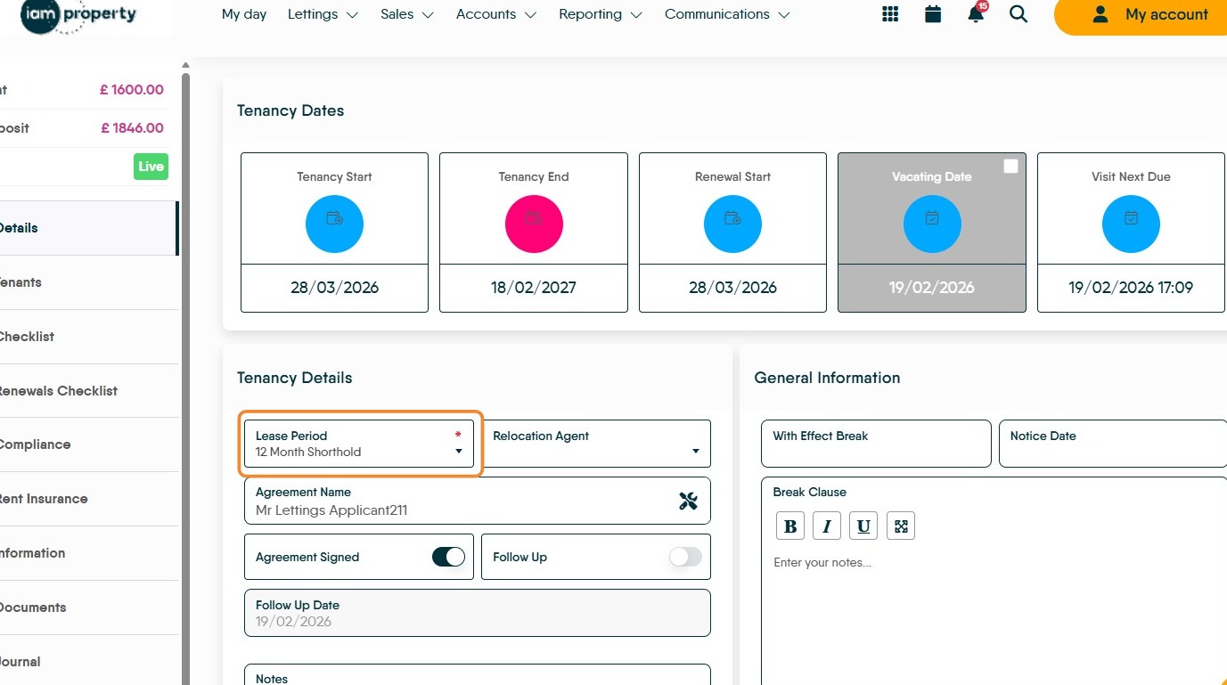
Task: Click the pink Tenancy End calendar circle
Action: (x=534, y=224)
